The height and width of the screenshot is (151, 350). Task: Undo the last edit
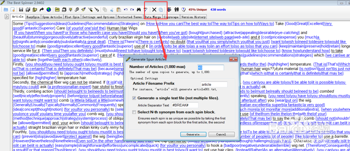126,9
